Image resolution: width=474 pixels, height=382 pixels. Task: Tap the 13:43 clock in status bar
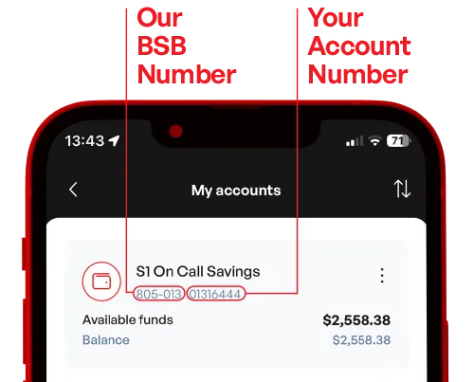(84, 141)
